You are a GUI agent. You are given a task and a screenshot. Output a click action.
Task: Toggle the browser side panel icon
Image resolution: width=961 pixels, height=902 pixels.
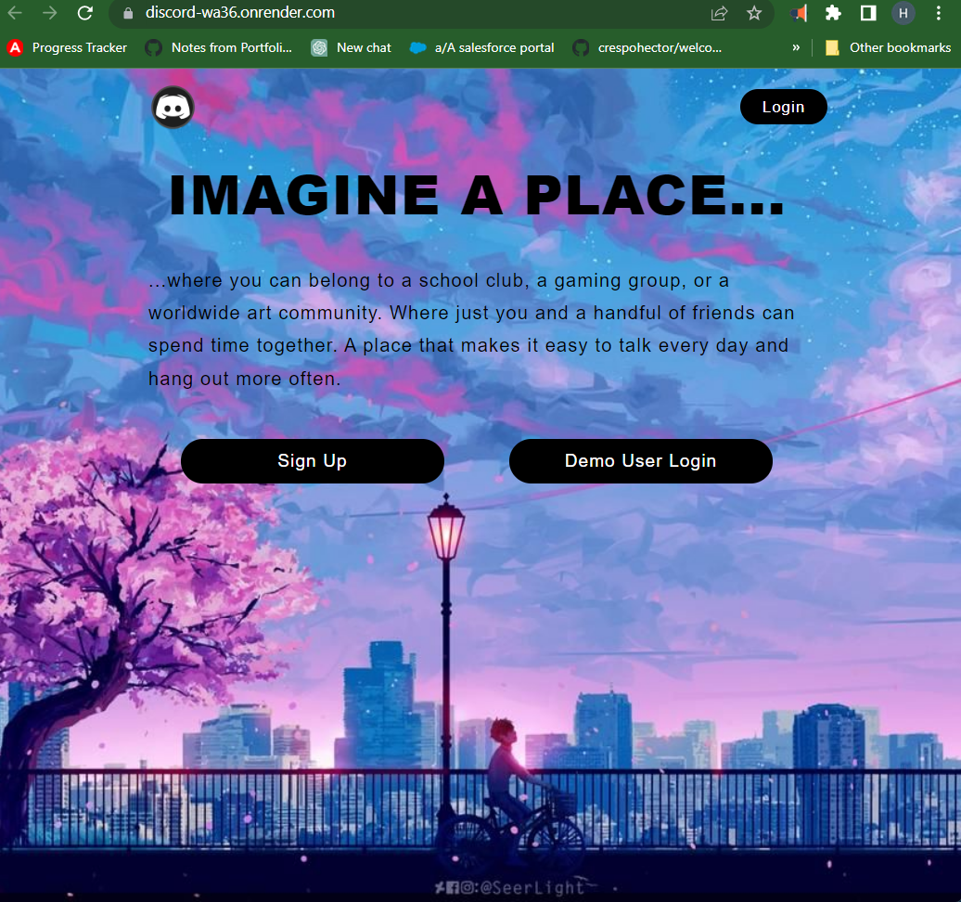[x=868, y=13]
